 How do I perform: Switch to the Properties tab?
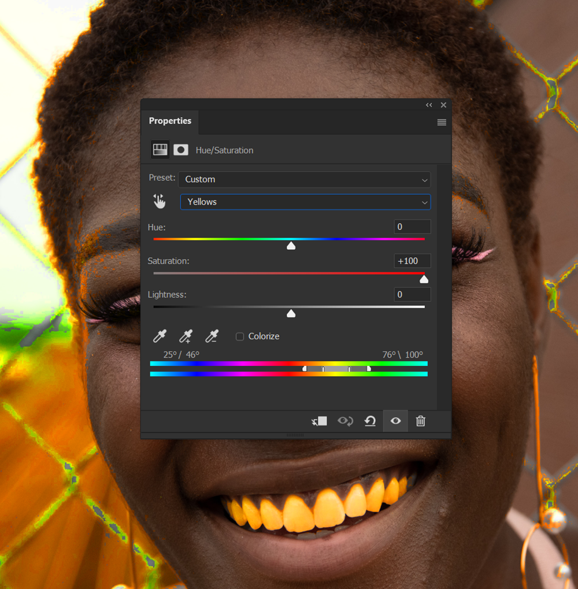[170, 121]
